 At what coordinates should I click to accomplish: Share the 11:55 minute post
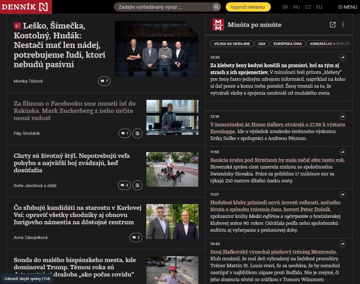pyautogui.click(x=342, y=152)
